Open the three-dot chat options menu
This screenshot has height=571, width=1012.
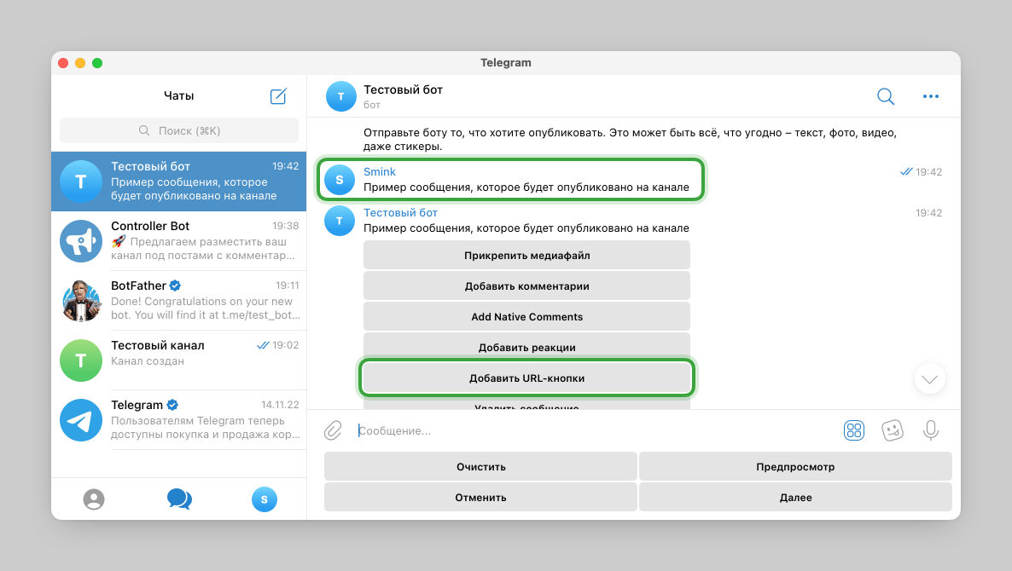pyautogui.click(x=931, y=96)
